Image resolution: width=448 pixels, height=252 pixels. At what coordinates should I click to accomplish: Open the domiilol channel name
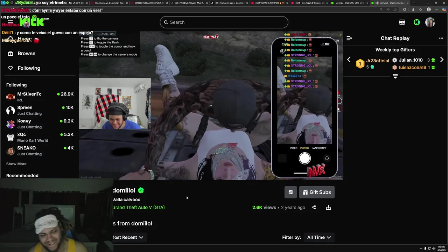point(124,190)
